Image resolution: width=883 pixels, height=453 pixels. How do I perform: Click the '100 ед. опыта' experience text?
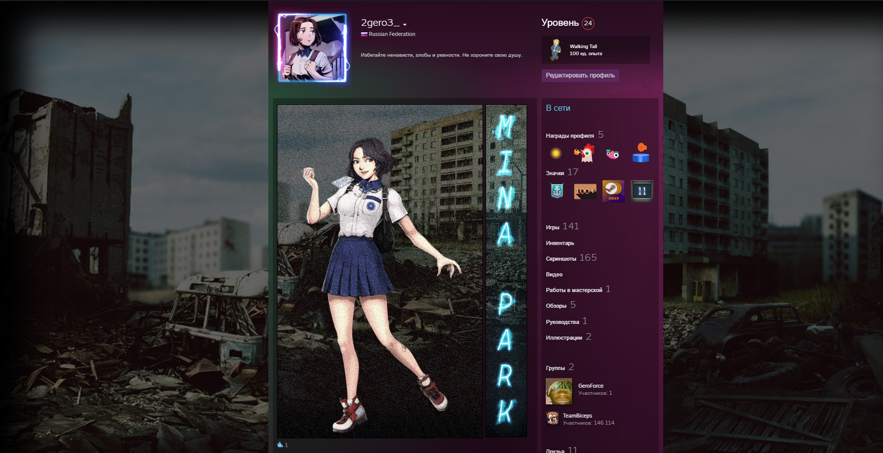click(x=586, y=54)
